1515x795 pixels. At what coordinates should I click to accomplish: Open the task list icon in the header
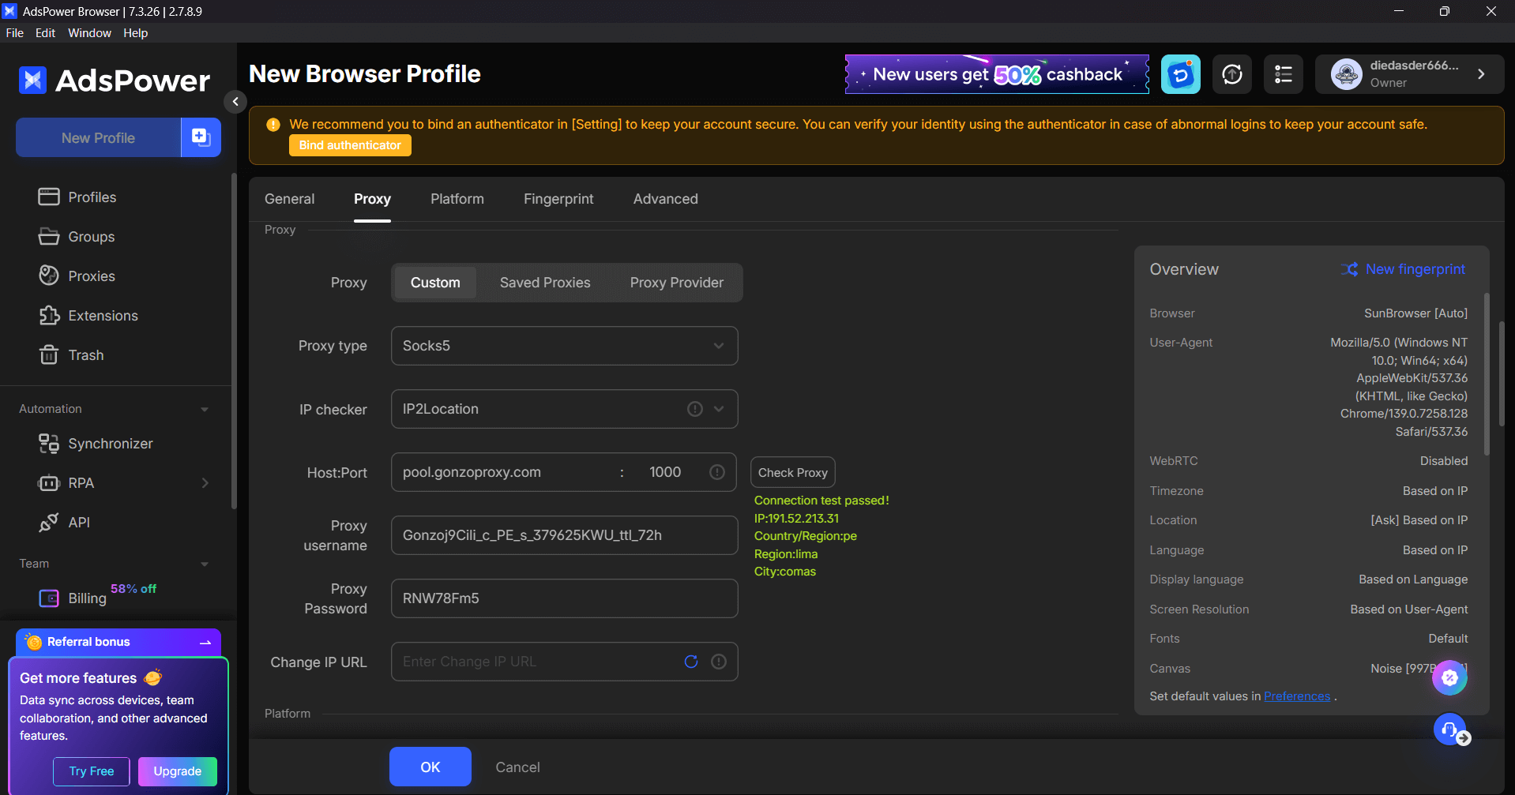pyautogui.click(x=1284, y=74)
